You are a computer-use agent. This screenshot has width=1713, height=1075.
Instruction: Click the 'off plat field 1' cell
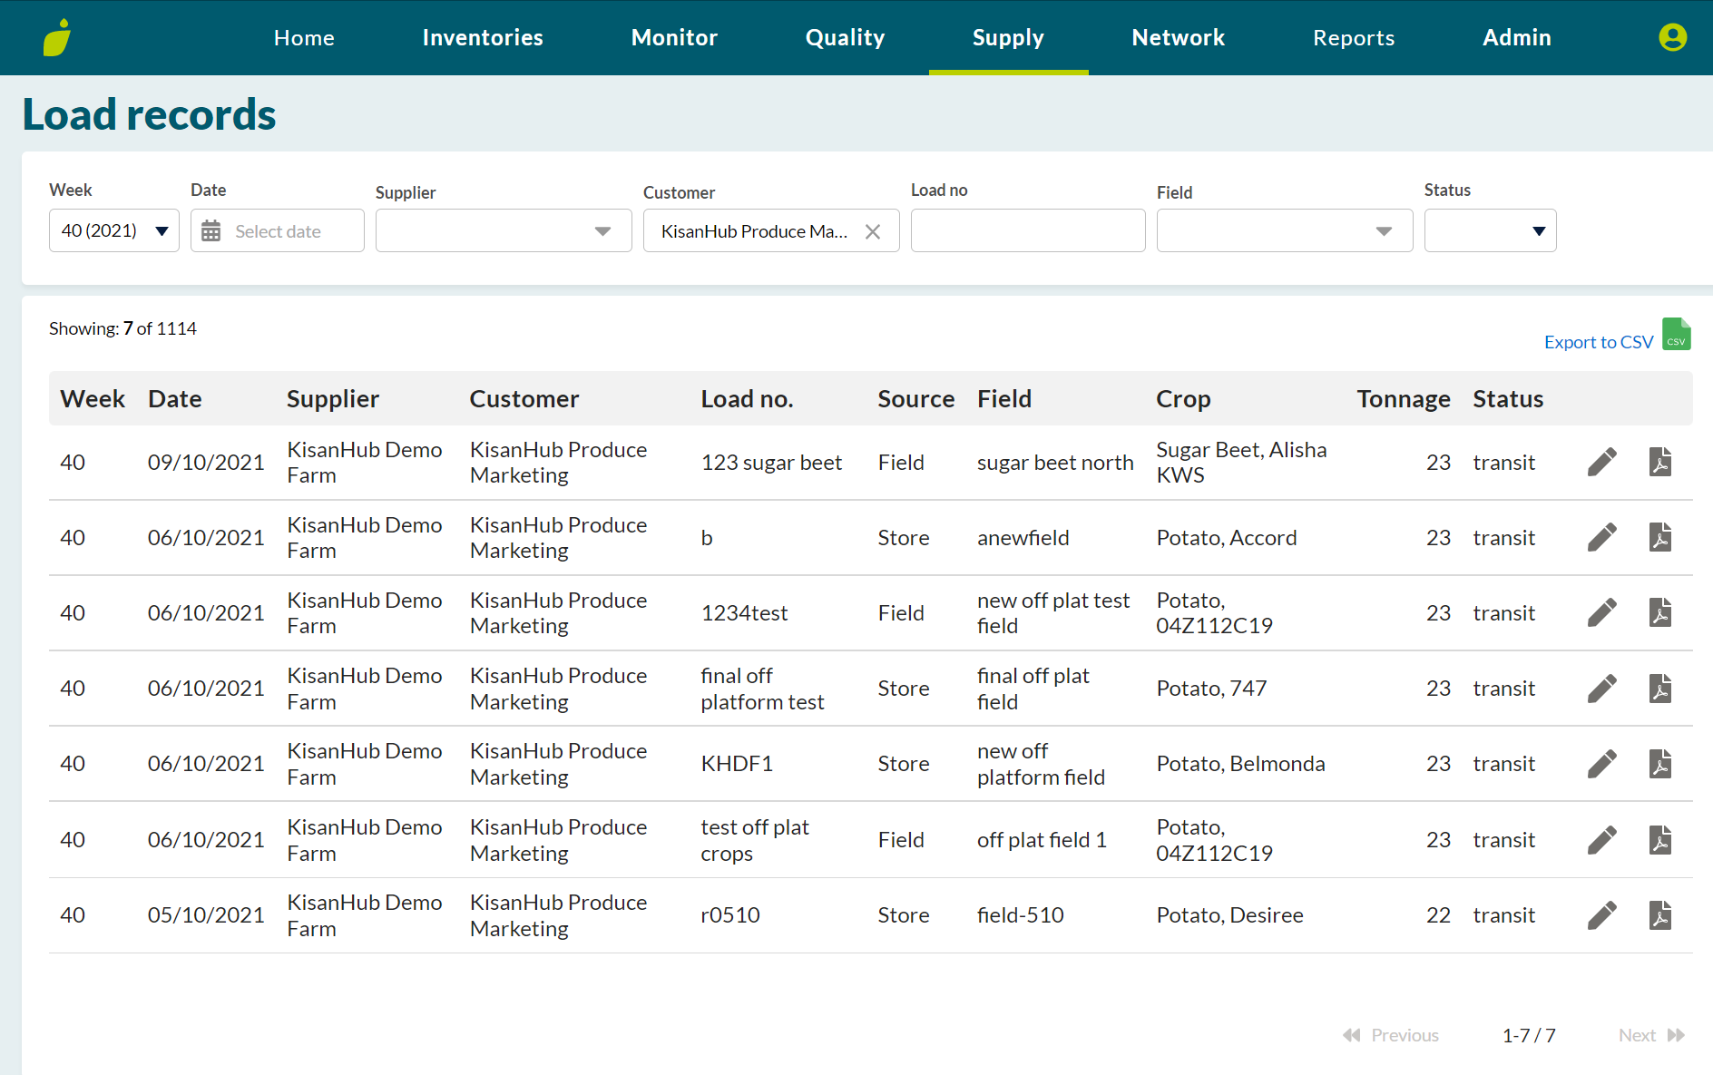[1042, 840]
